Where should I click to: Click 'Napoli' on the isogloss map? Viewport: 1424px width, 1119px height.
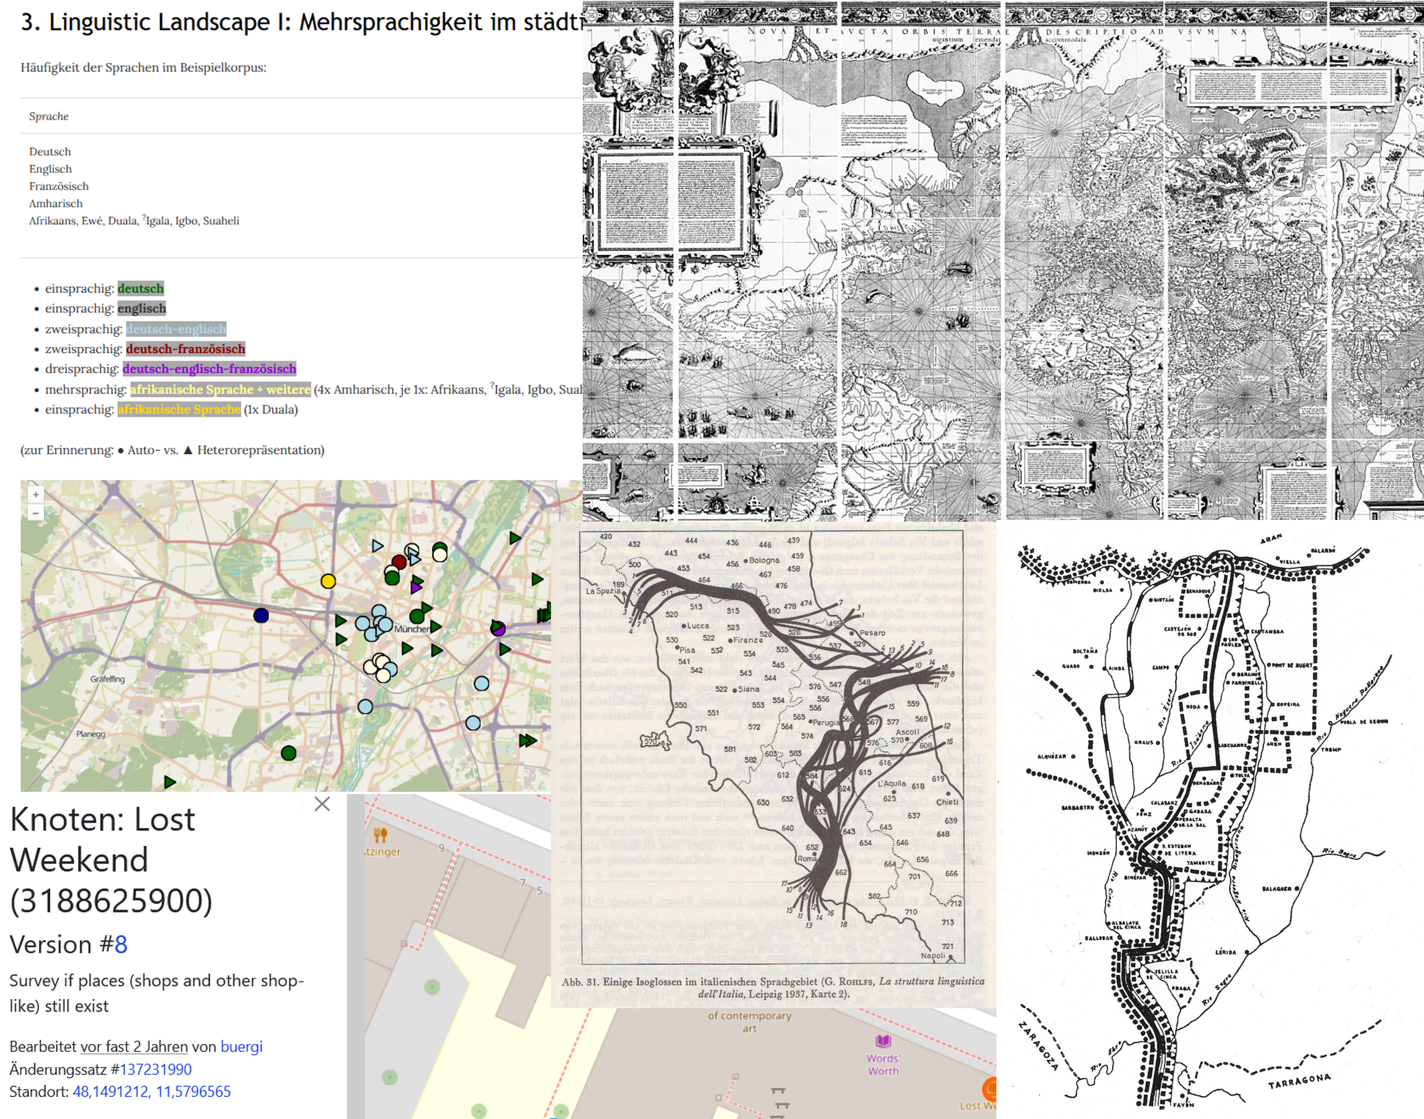(933, 955)
